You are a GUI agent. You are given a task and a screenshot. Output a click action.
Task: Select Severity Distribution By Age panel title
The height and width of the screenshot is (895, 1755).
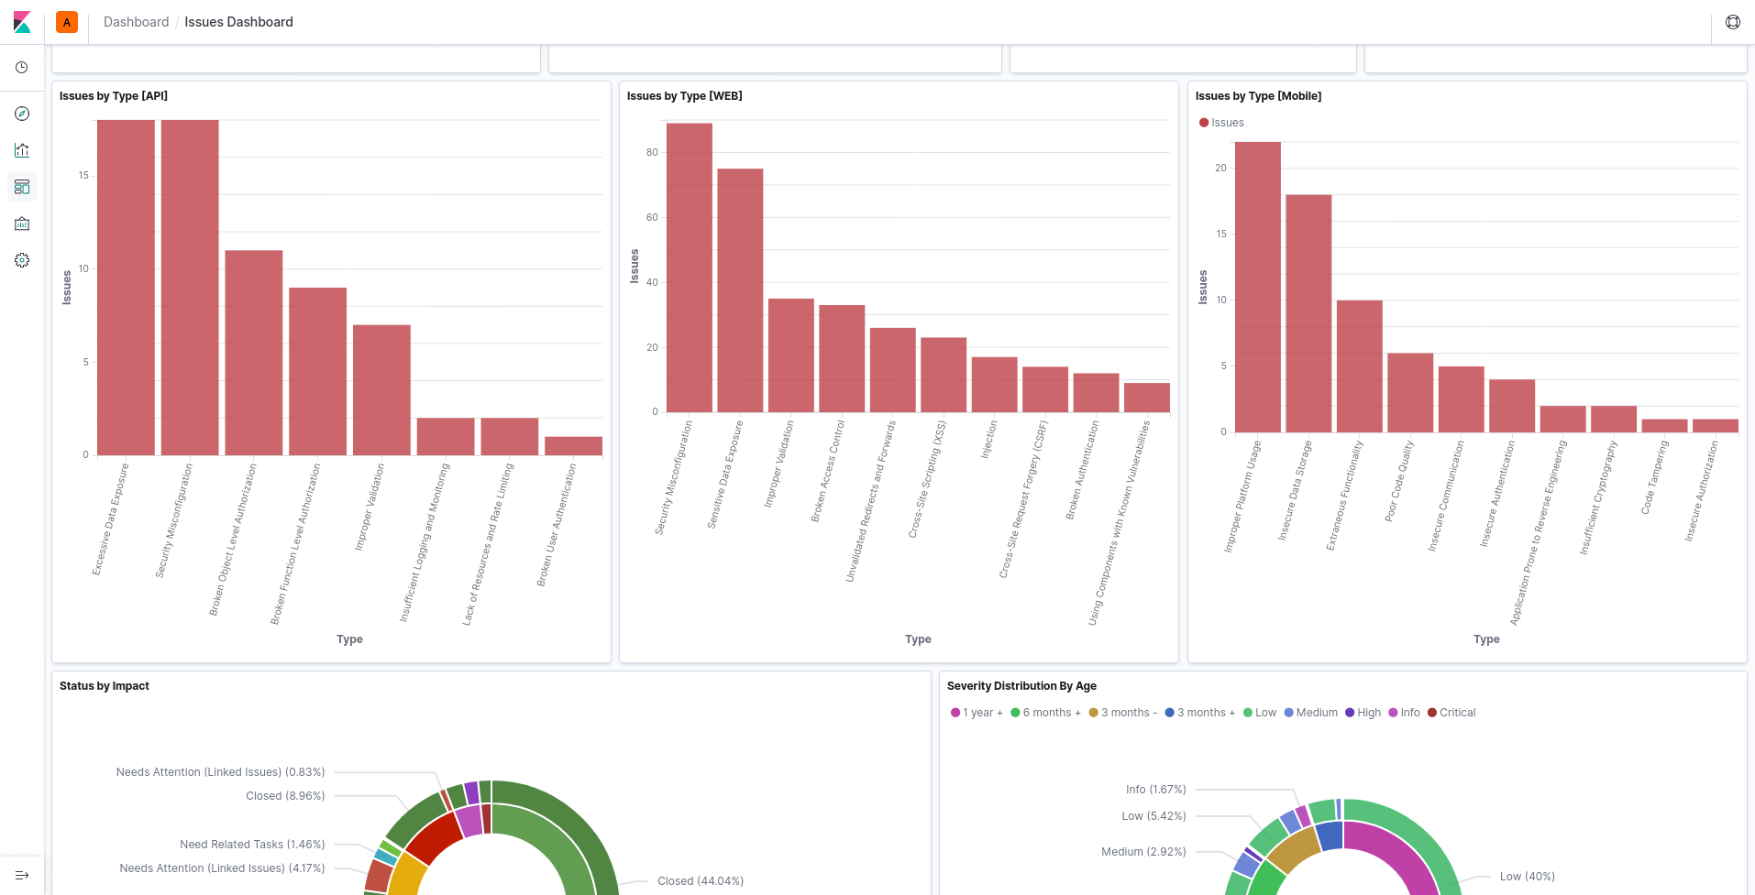(1021, 686)
